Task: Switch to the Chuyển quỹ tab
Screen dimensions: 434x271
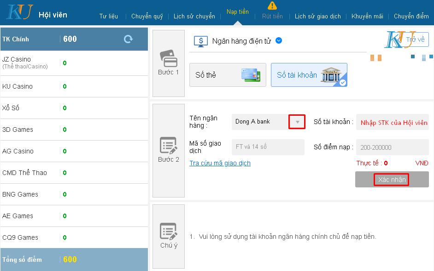Action: click(x=147, y=17)
